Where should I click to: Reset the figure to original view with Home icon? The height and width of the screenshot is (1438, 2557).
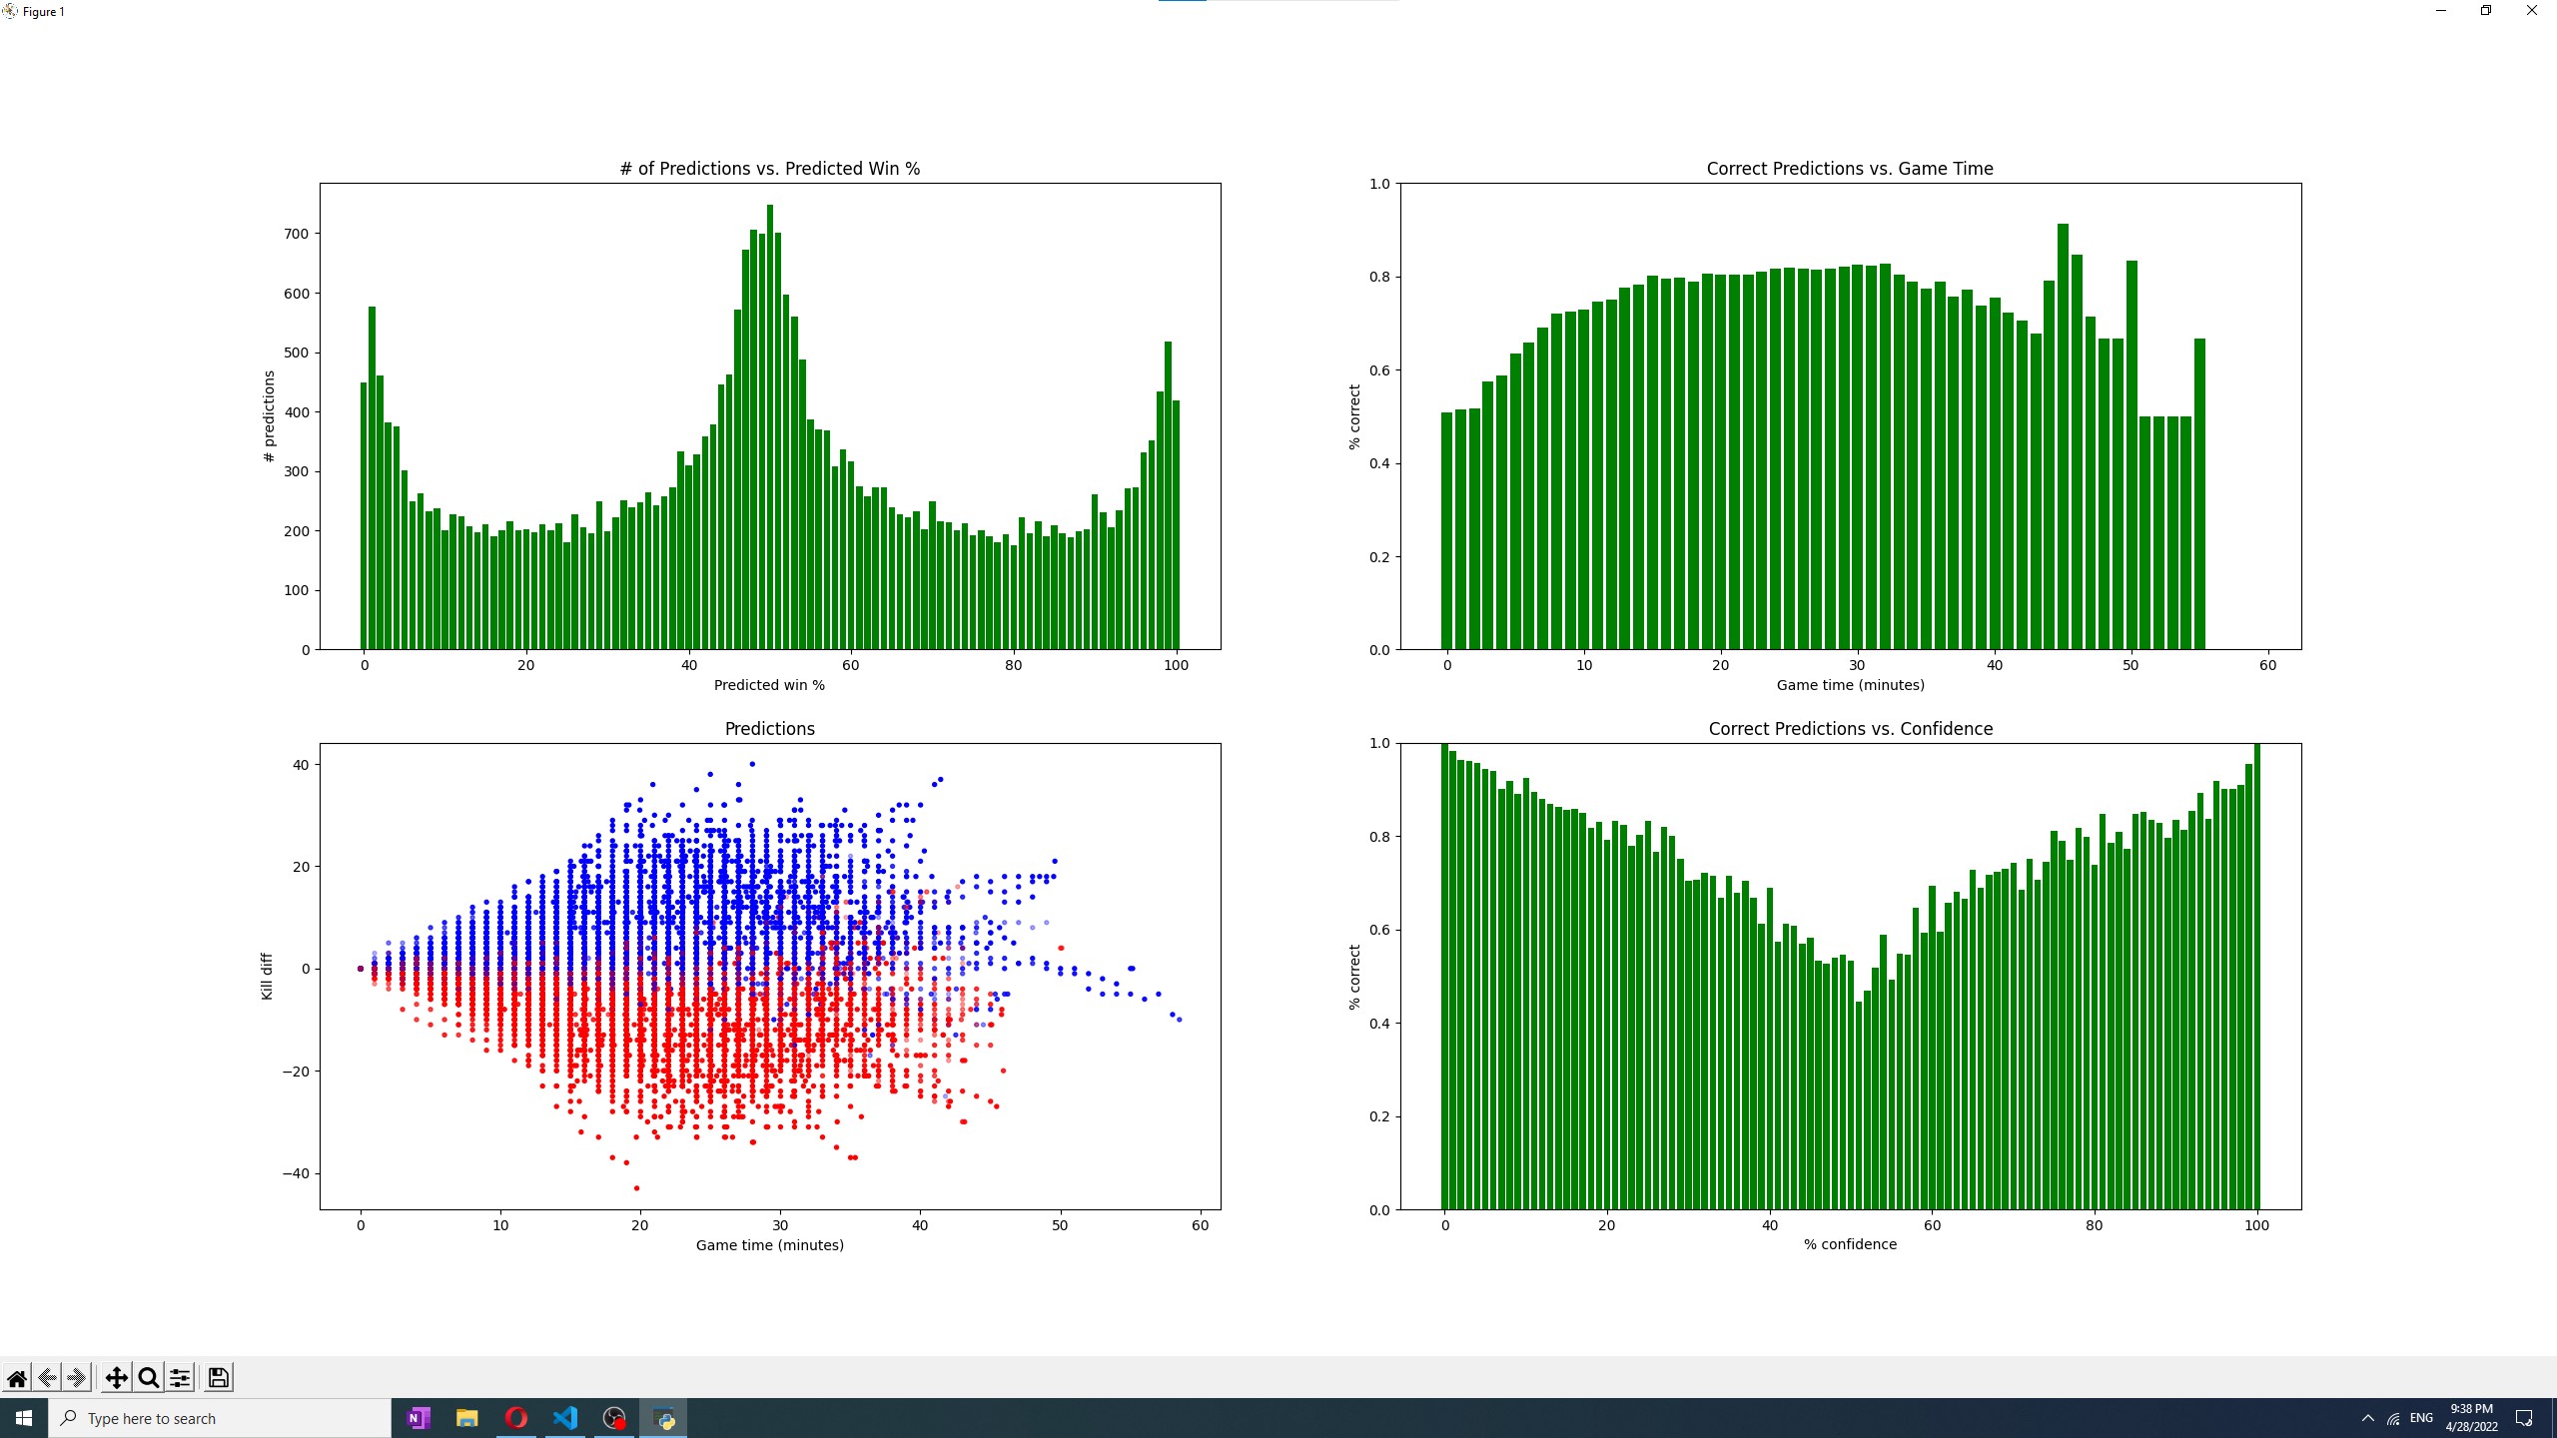(17, 1378)
